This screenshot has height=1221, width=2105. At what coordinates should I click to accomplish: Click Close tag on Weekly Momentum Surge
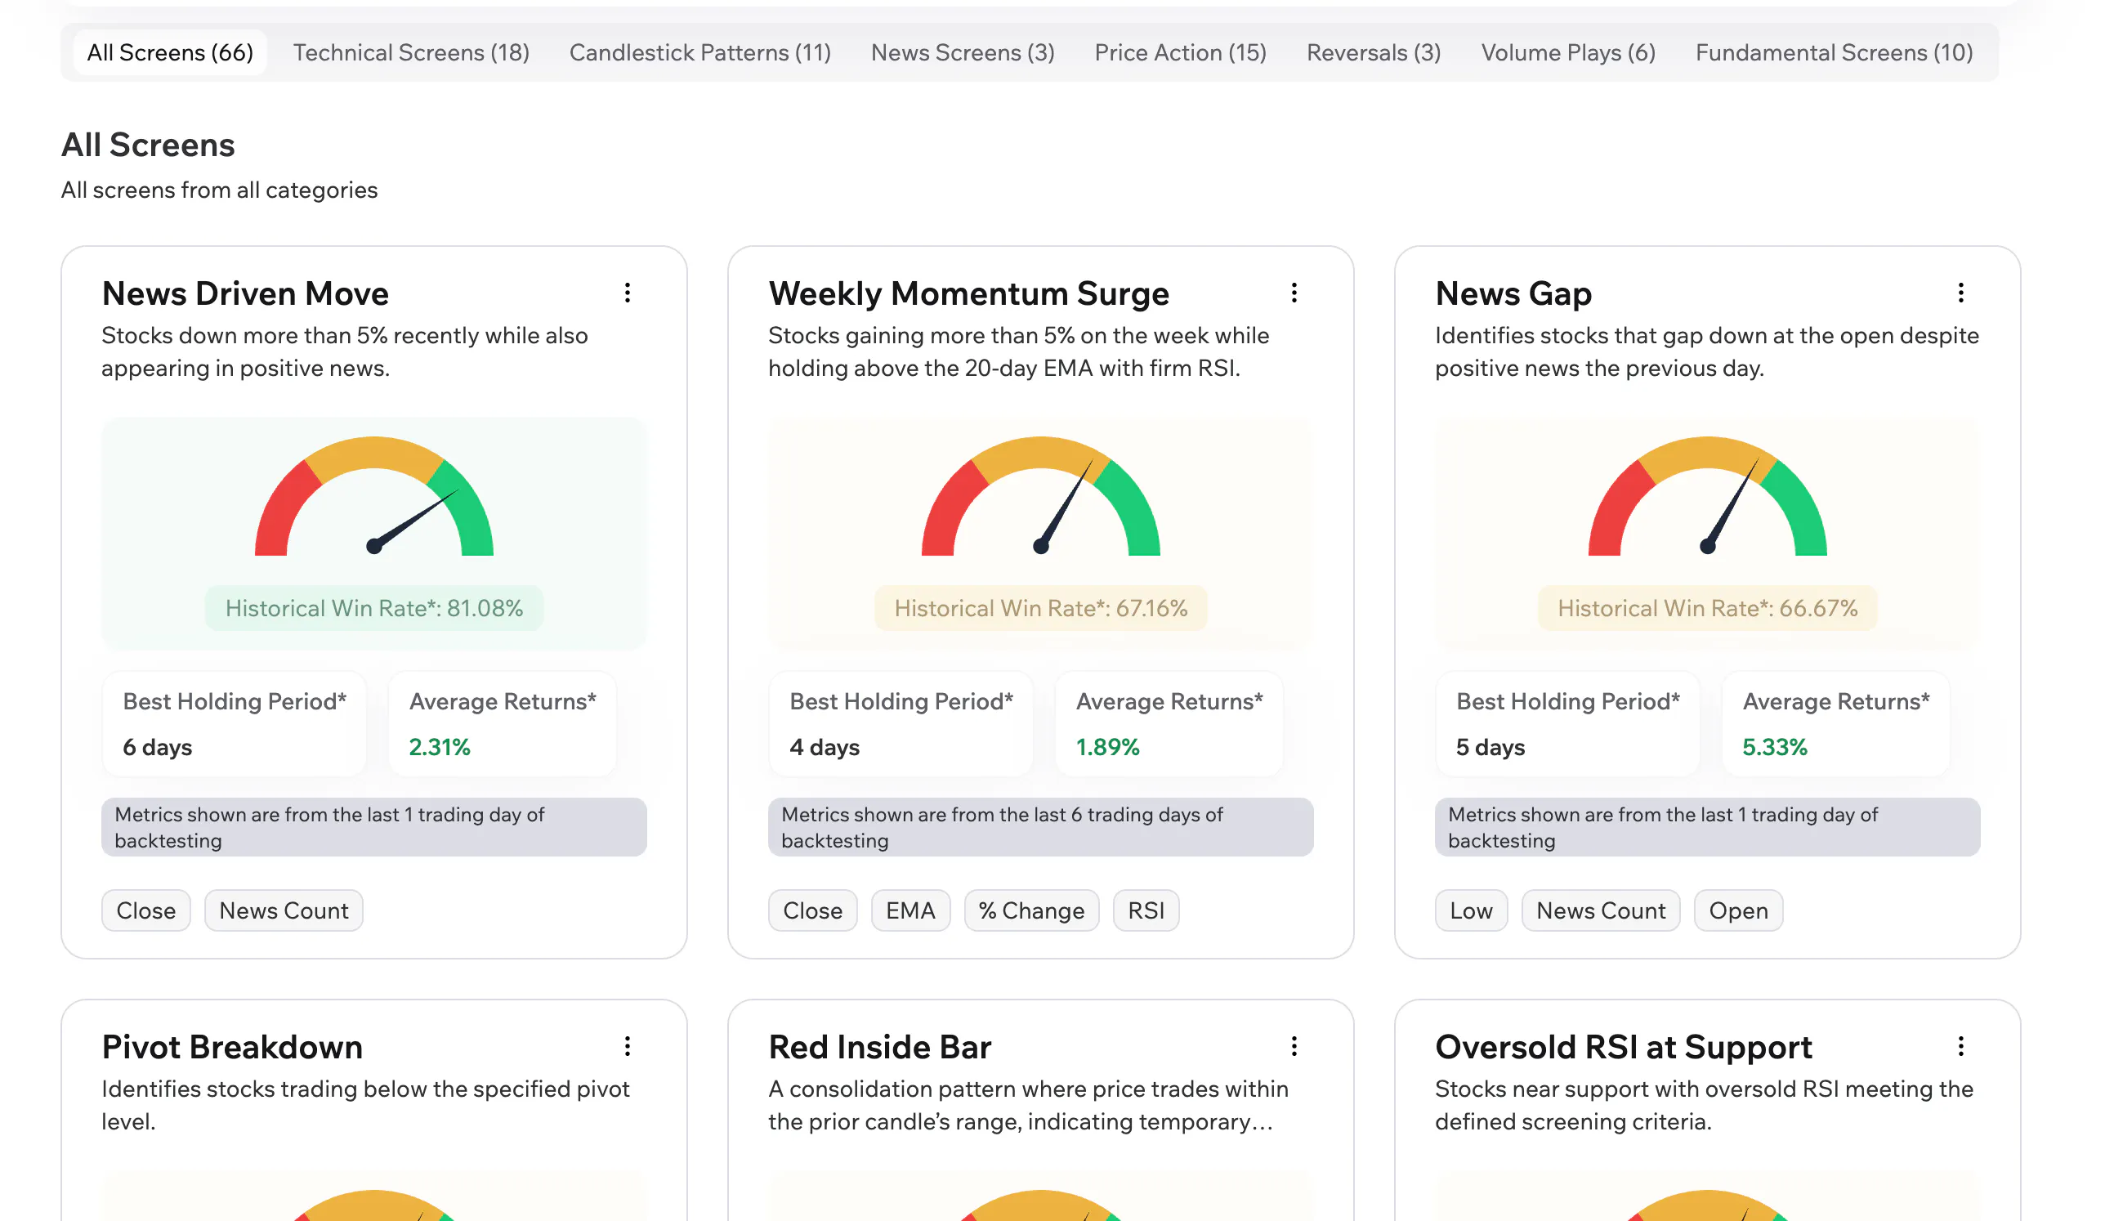(x=812, y=910)
